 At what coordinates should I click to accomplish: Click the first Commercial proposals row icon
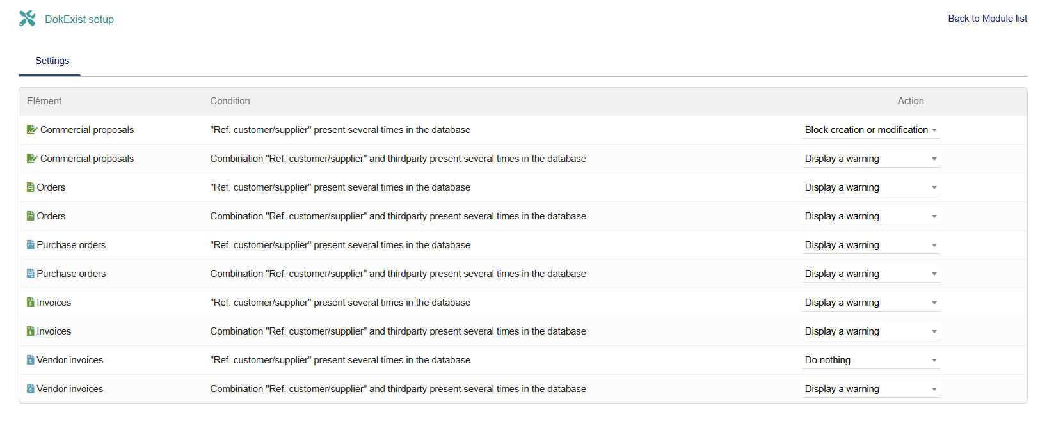tap(32, 130)
